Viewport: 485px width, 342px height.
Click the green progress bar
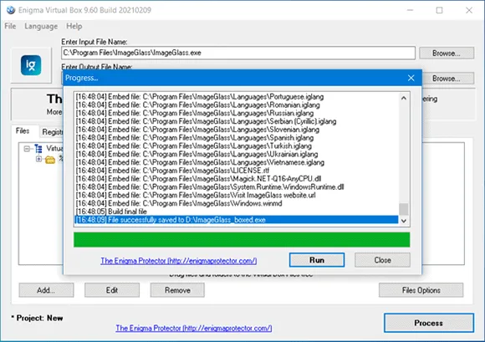[x=242, y=240]
